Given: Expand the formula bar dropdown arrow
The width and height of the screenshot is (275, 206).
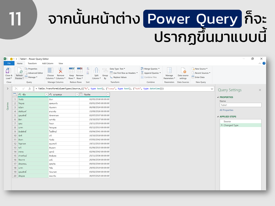Looking at the screenshot, I should (x=212, y=89).
